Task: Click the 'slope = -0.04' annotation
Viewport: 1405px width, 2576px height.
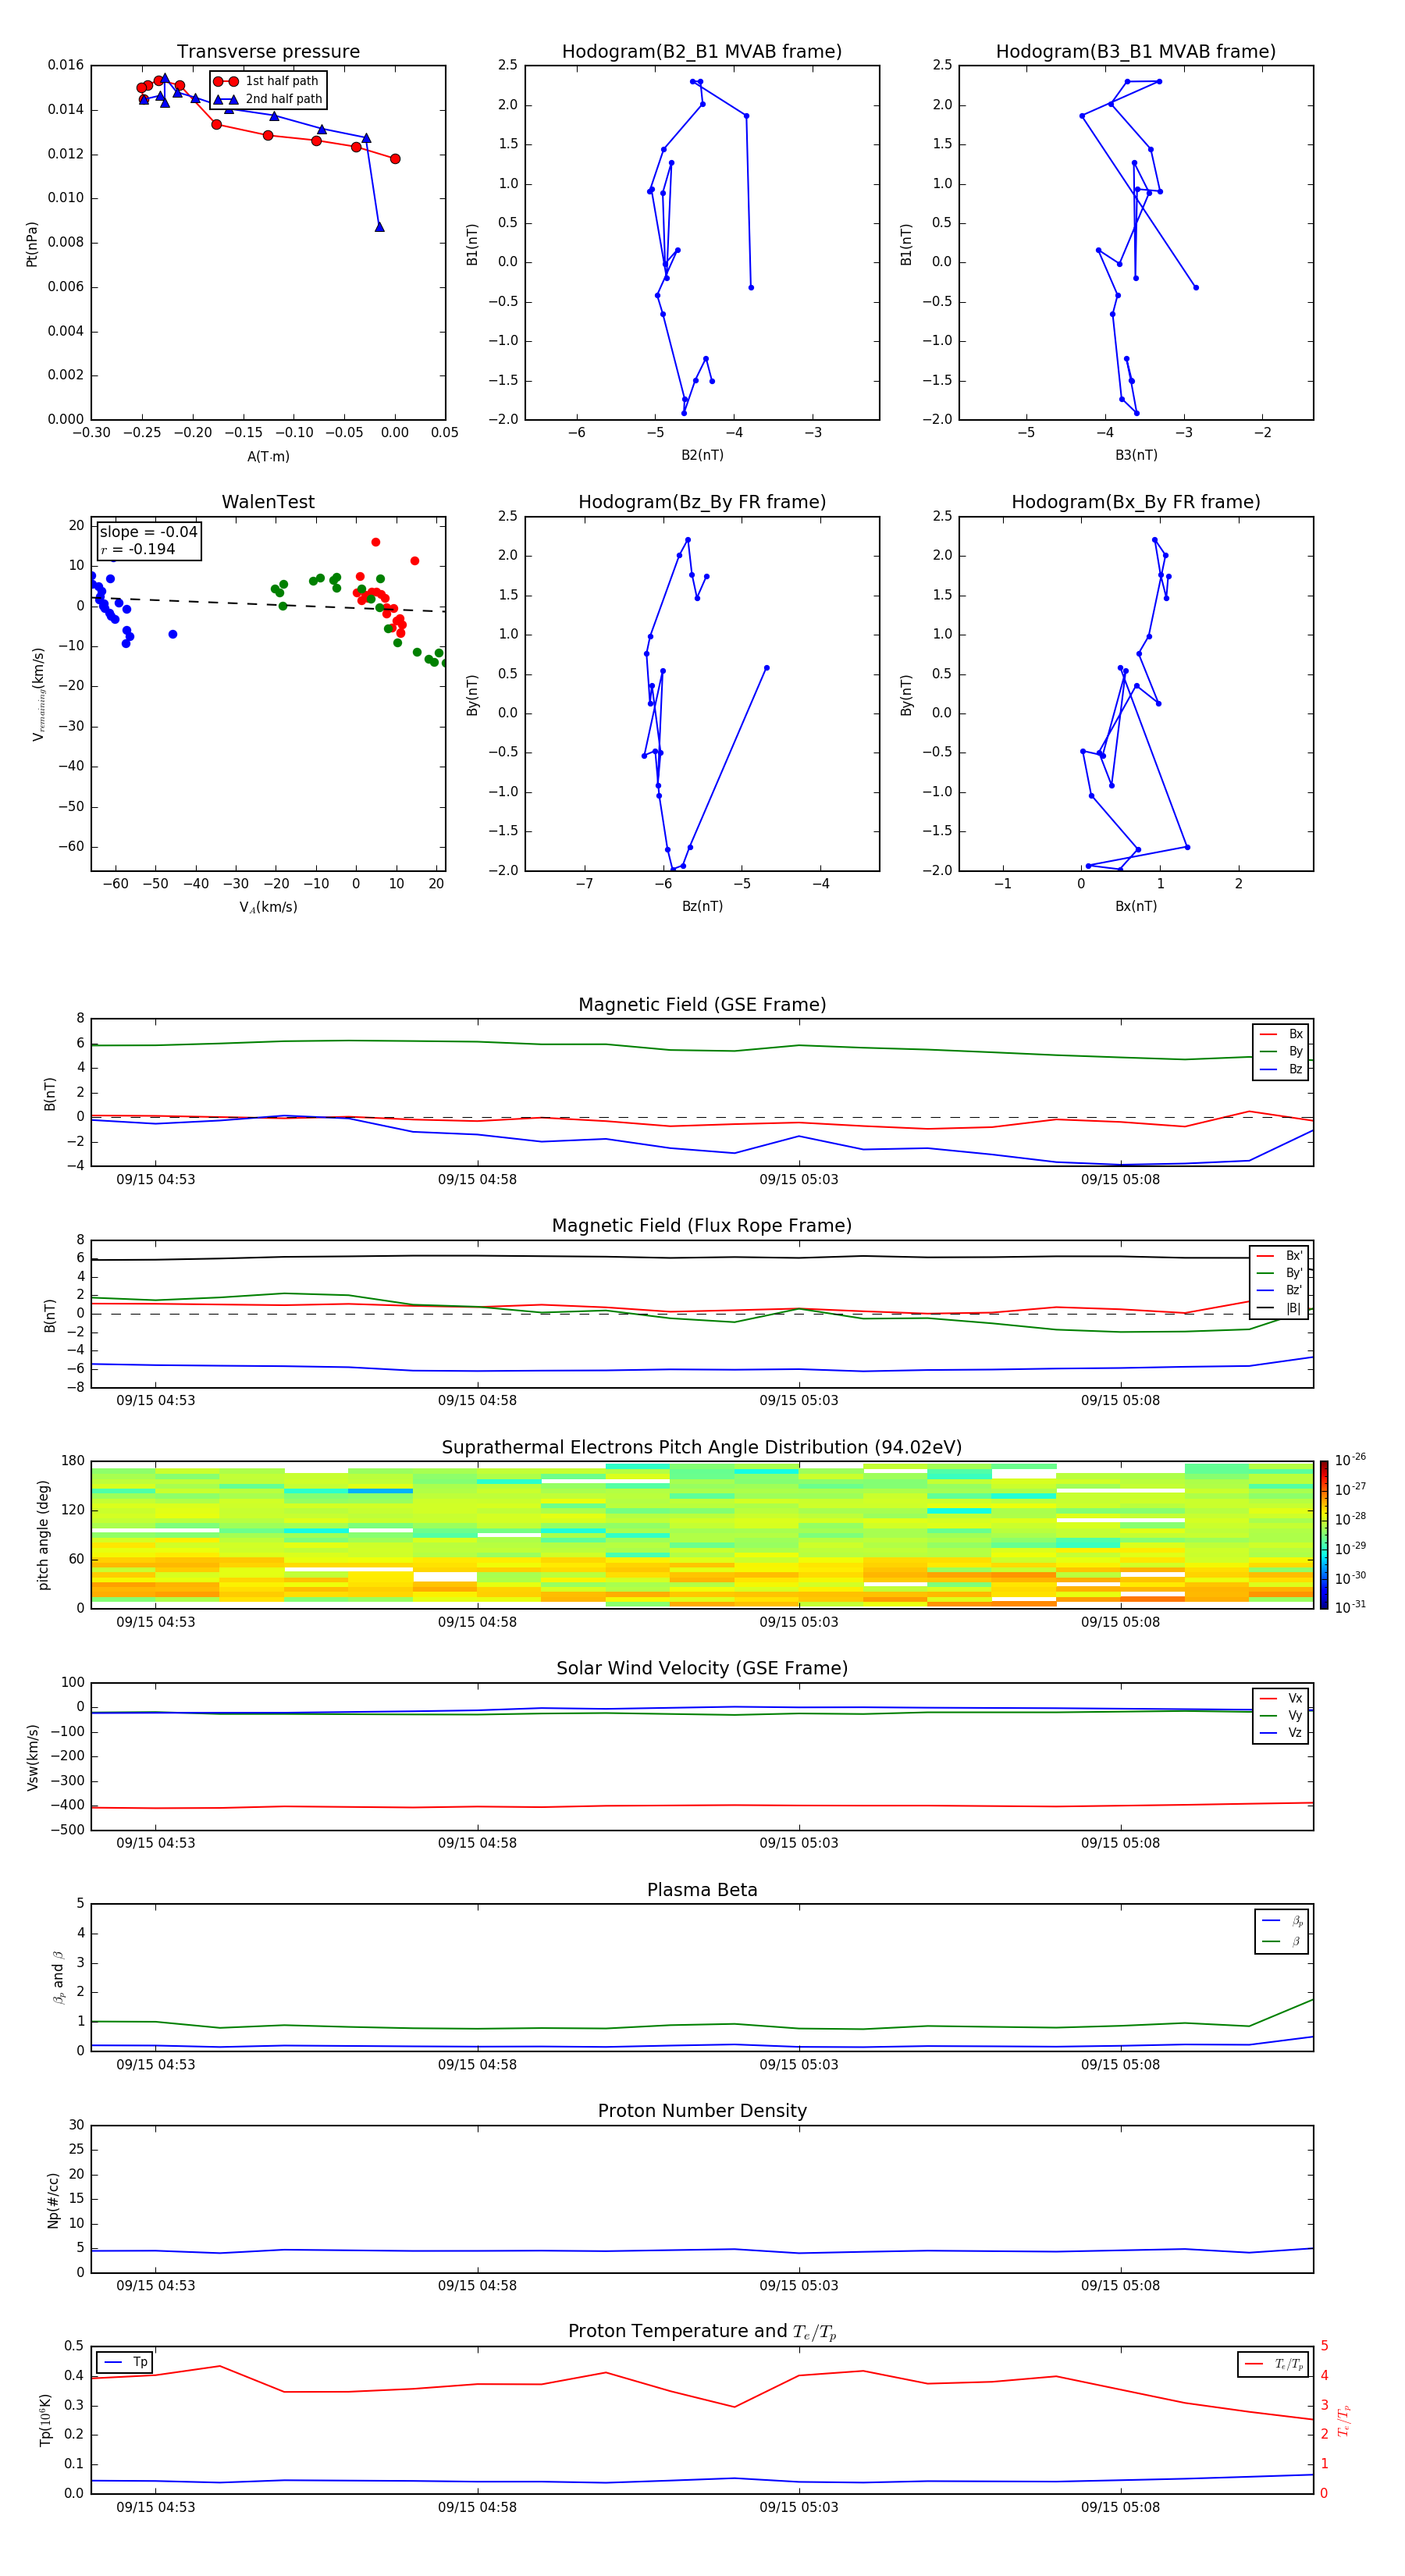Action: click(149, 532)
